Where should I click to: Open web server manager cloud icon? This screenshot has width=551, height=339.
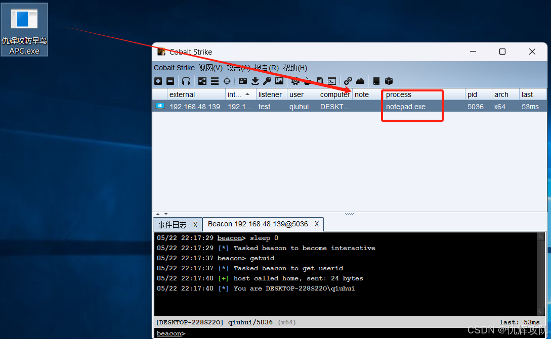pyautogui.click(x=360, y=81)
